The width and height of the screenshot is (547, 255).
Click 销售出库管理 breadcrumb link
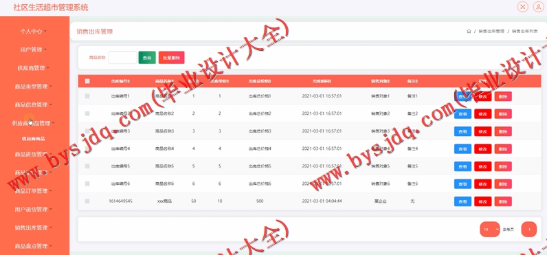click(x=491, y=32)
